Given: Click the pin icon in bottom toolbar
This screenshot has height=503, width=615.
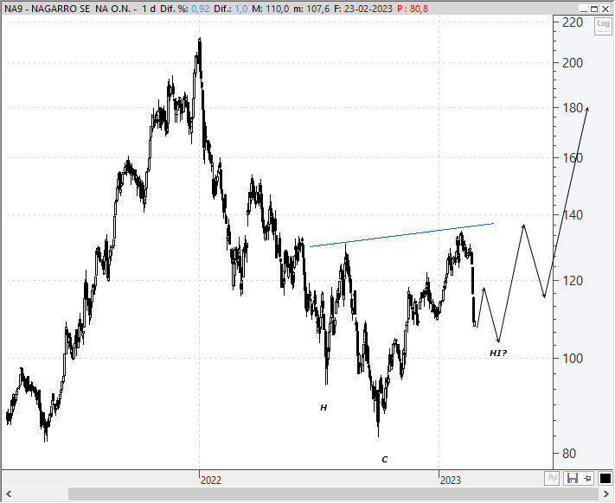Looking at the screenshot, I should (x=587, y=478).
